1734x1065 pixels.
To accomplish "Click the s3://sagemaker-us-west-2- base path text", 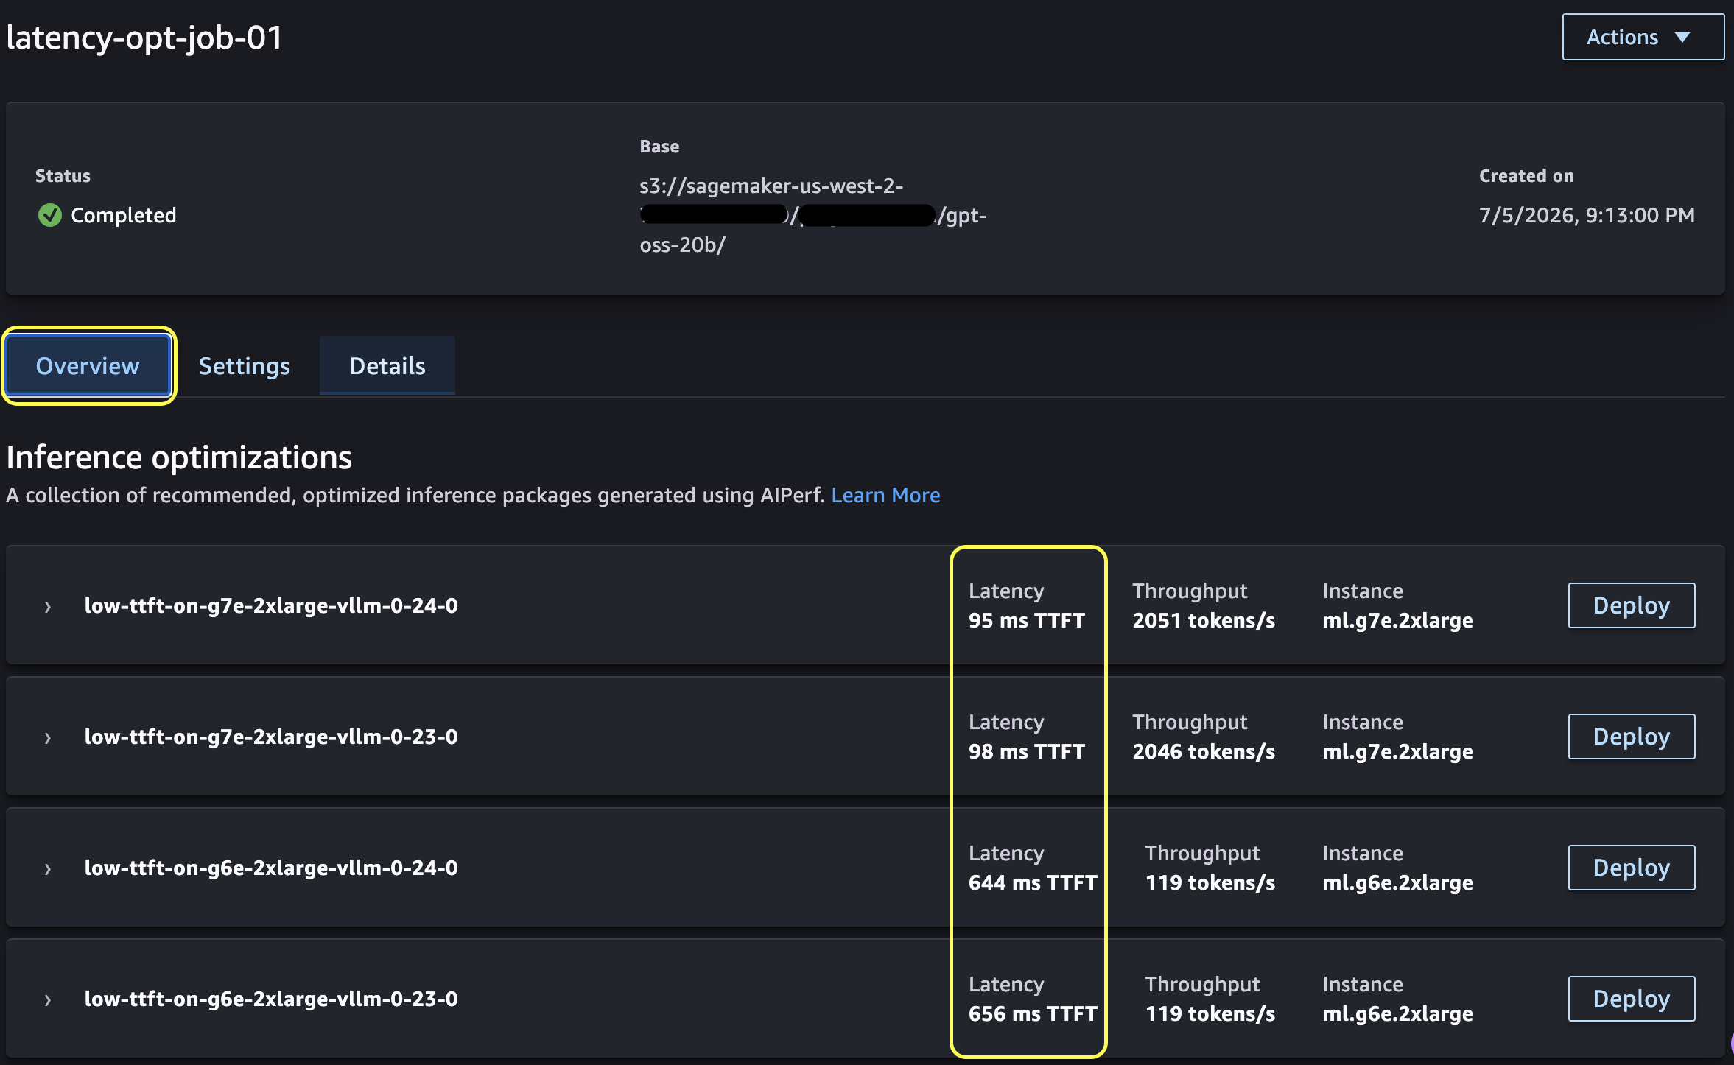I will 771,186.
